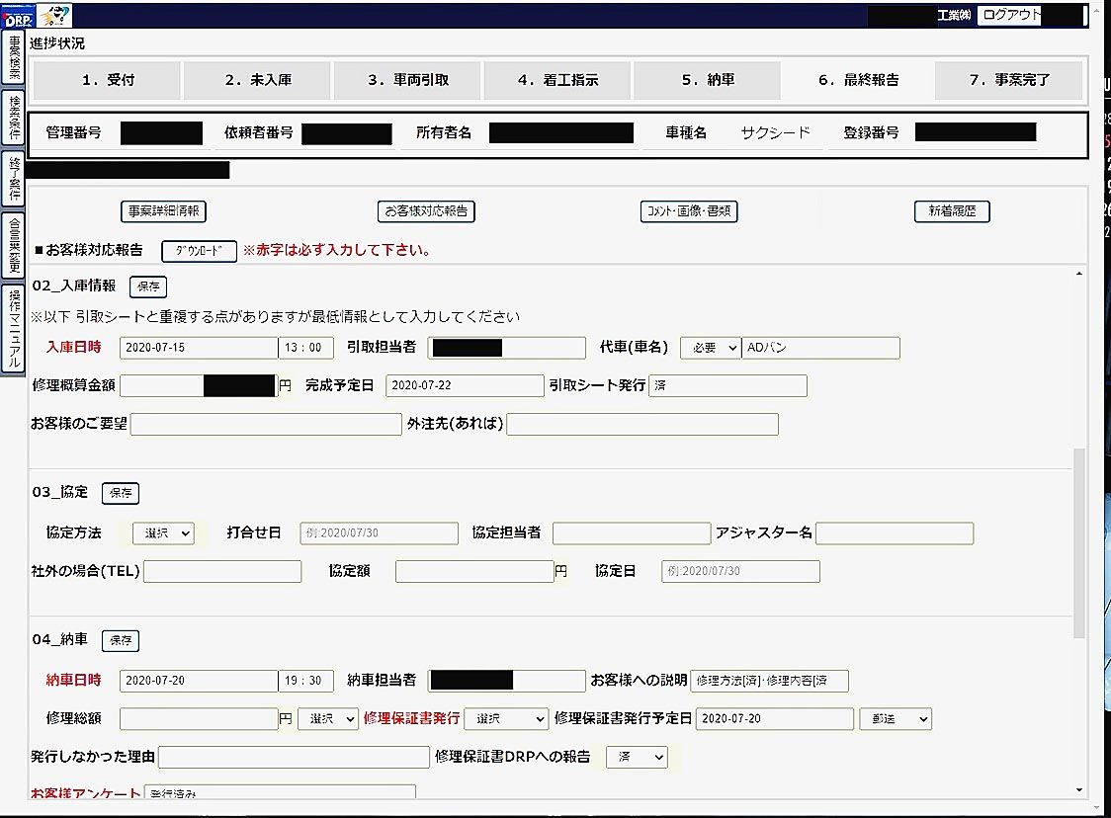
Task: Open the 事案詳細情報 section
Action: point(163,211)
